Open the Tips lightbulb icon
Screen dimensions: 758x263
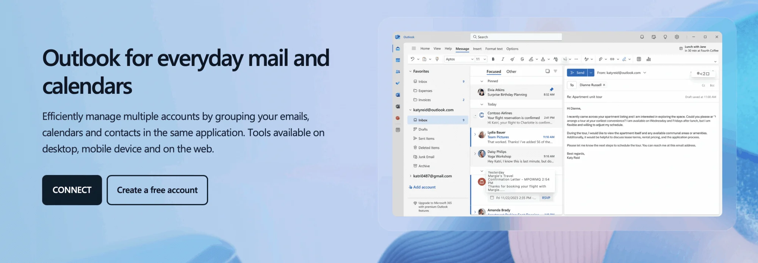coord(665,37)
